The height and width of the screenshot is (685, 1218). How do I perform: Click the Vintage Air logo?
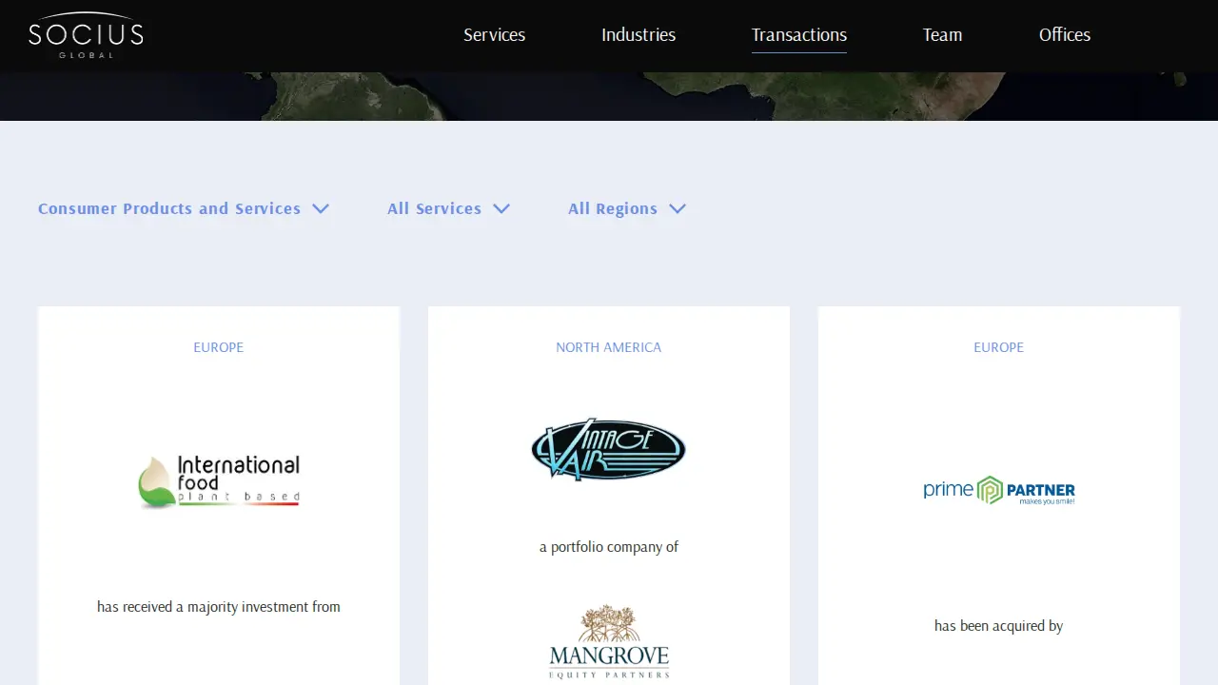click(x=609, y=449)
